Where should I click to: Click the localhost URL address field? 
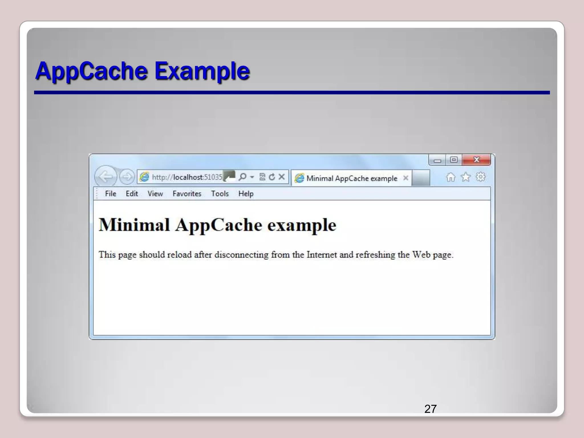click(187, 177)
